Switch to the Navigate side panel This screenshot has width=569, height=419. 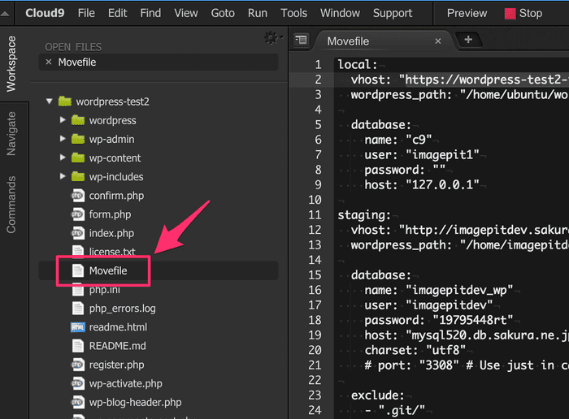11,133
